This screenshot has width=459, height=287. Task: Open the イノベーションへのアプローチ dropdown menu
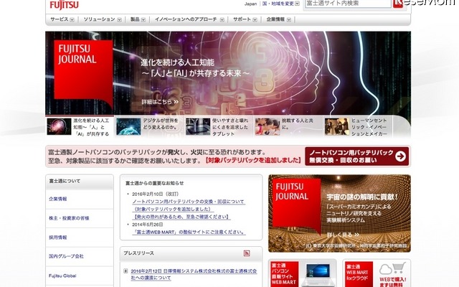(x=189, y=19)
